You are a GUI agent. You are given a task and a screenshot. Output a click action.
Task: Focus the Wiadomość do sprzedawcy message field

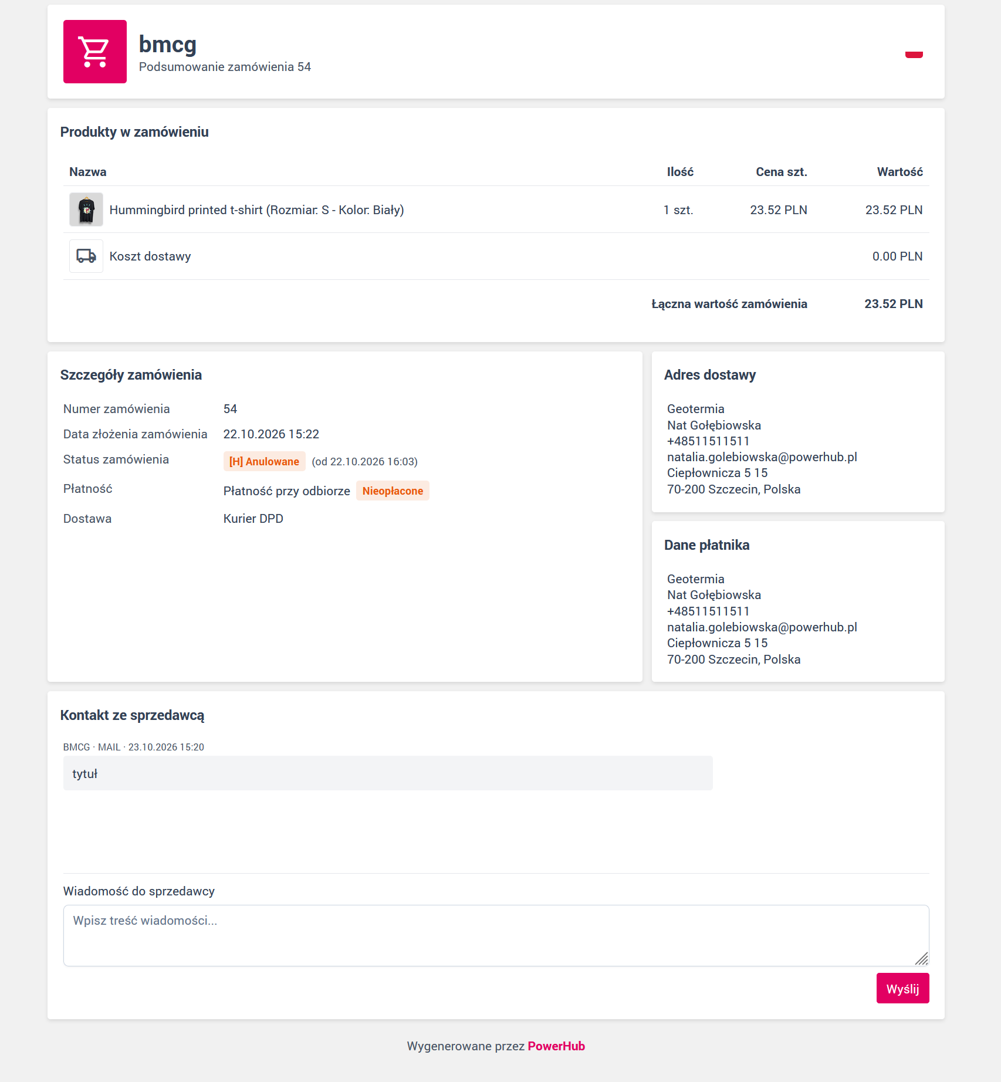pyautogui.click(x=496, y=935)
